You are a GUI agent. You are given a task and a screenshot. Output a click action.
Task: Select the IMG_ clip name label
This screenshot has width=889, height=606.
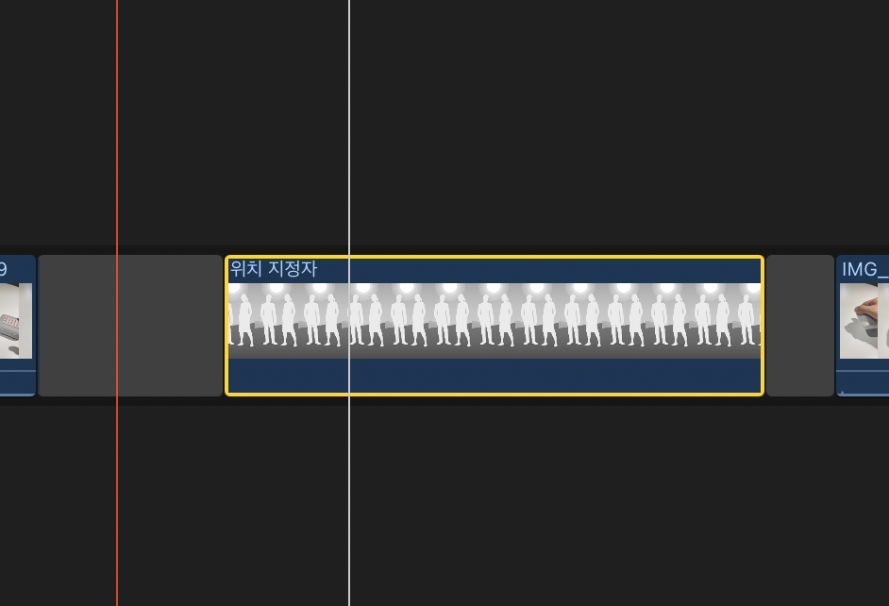pyautogui.click(x=864, y=269)
